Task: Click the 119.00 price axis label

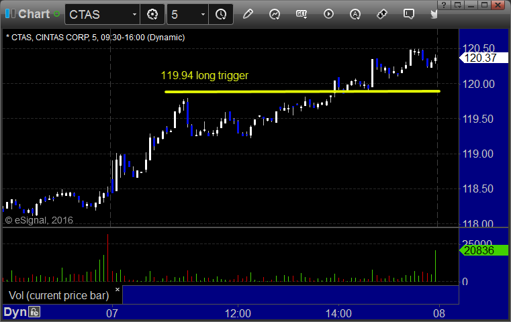Action: [478, 154]
